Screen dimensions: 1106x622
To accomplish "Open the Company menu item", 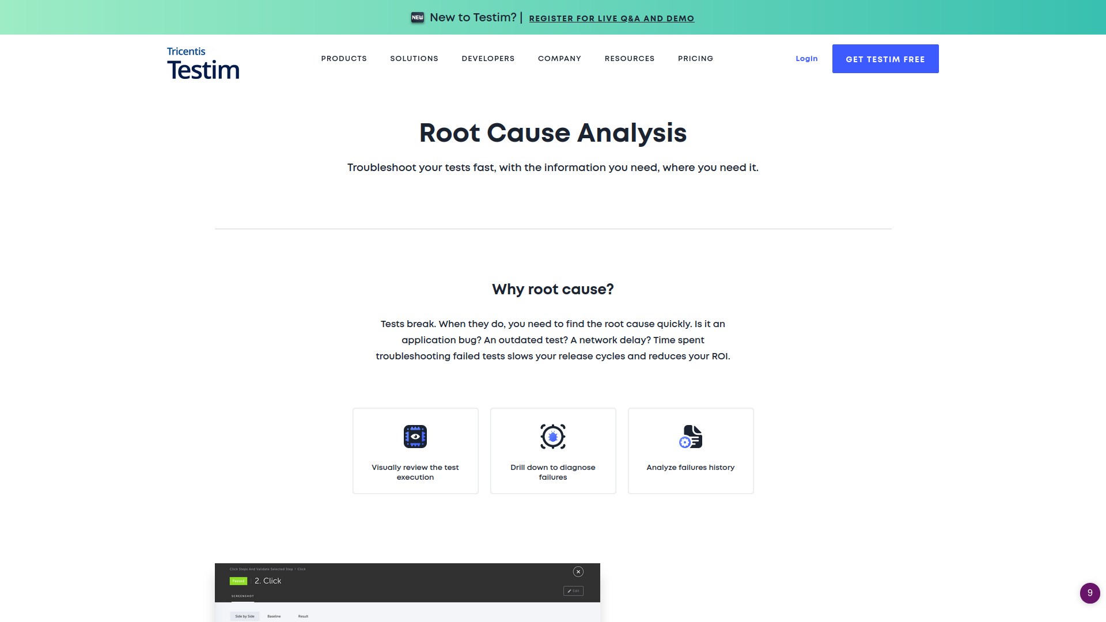I will 559,59.
